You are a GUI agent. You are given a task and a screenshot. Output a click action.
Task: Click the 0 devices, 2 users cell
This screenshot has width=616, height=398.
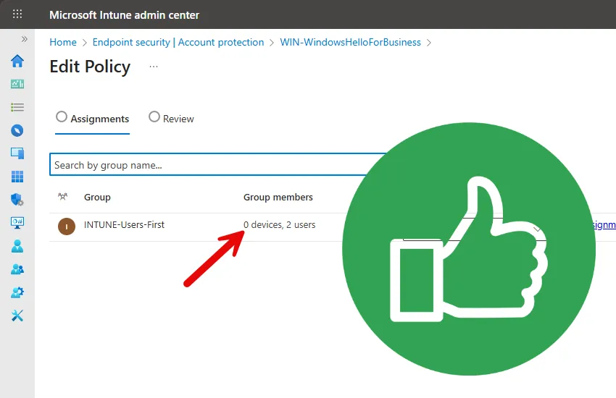(279, 224)
